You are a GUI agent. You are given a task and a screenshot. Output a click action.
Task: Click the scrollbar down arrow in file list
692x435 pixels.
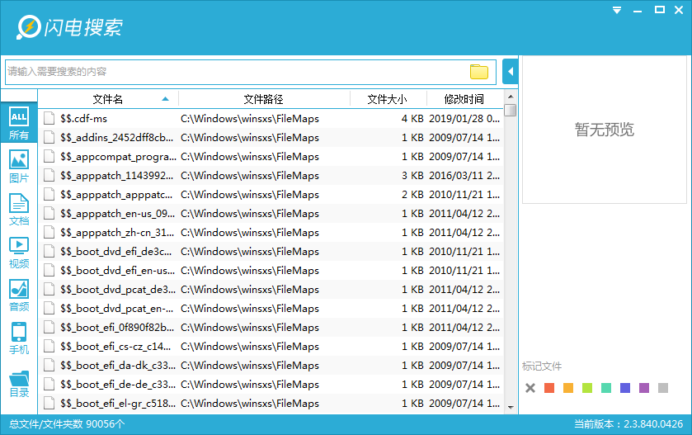coord(511,407)
